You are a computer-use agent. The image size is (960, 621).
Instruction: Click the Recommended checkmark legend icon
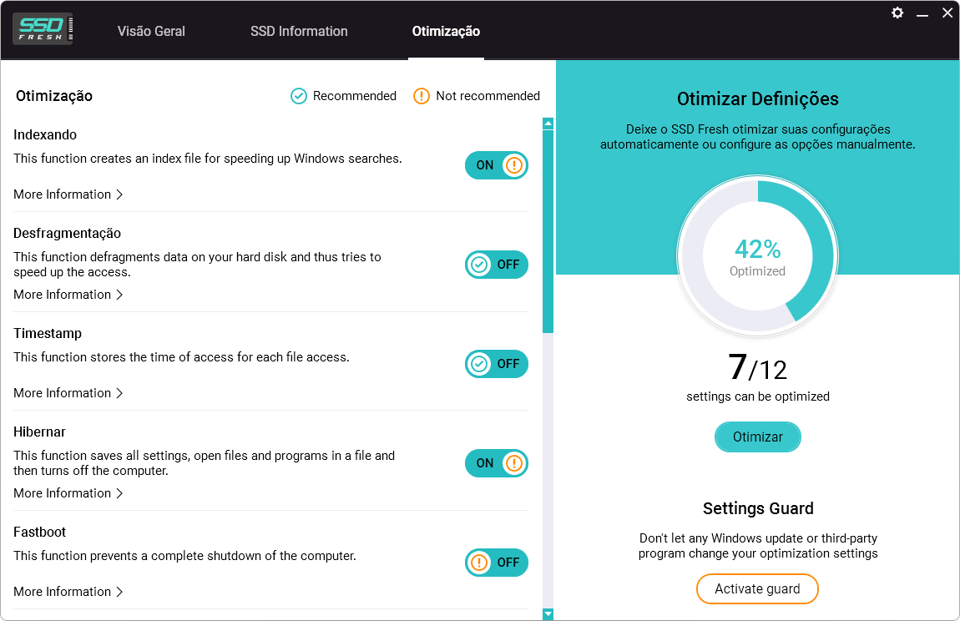point(299,96)
